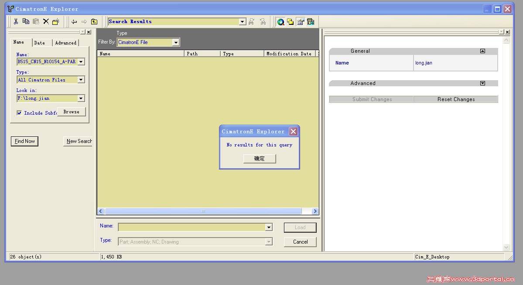Create a new folder with toolbar icon

[x=56, y=22]
